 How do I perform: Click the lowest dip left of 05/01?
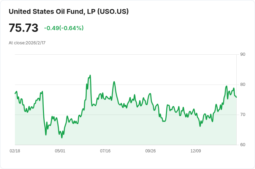pyautogui.click(x=62, y=137)
